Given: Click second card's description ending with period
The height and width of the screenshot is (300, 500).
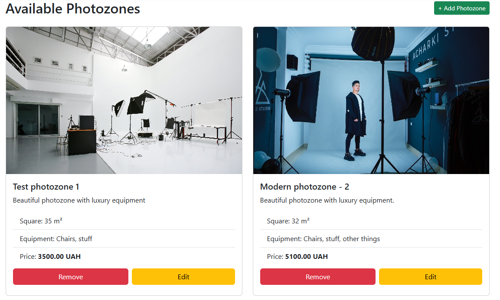Looking at the screenshot, I should pos(327,200).
